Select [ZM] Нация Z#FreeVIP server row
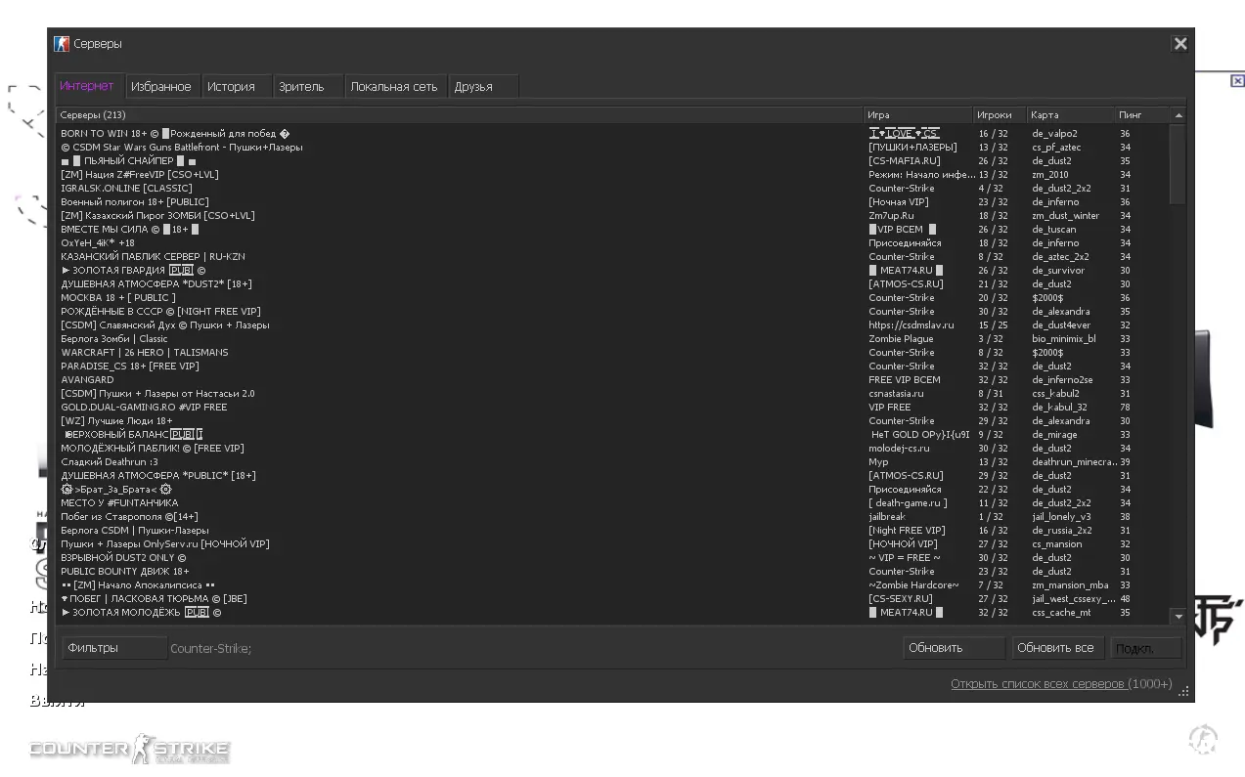 tap(613, 175)
